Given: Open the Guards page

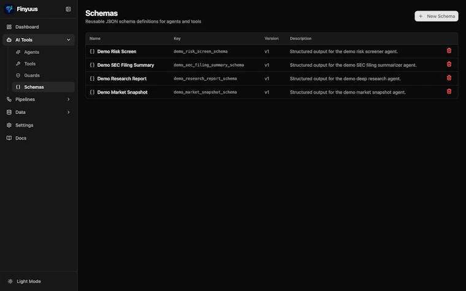Looking at the screenshot, I should [x=43, y=75].
